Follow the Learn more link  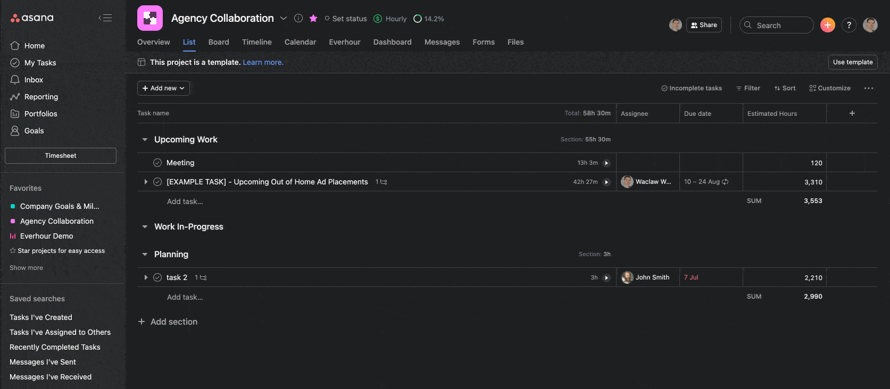(263, 62)
